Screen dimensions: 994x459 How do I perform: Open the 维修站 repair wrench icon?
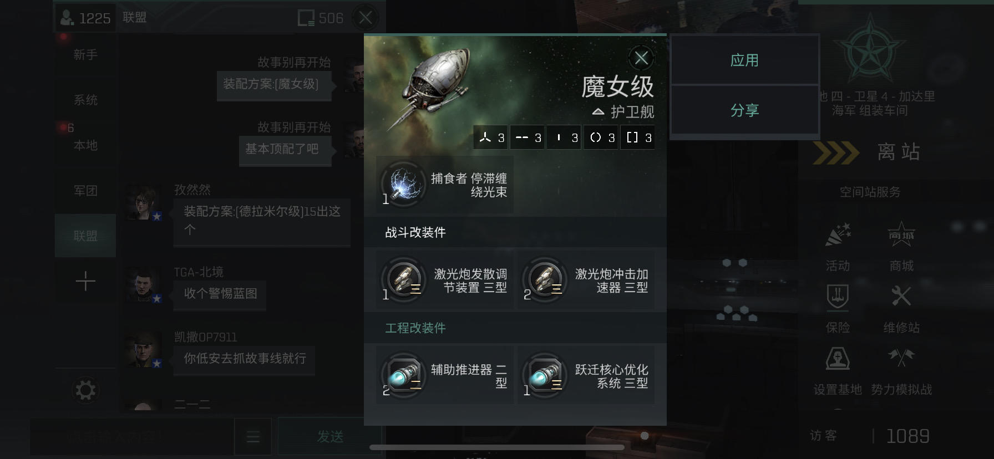tap(901, 297)
